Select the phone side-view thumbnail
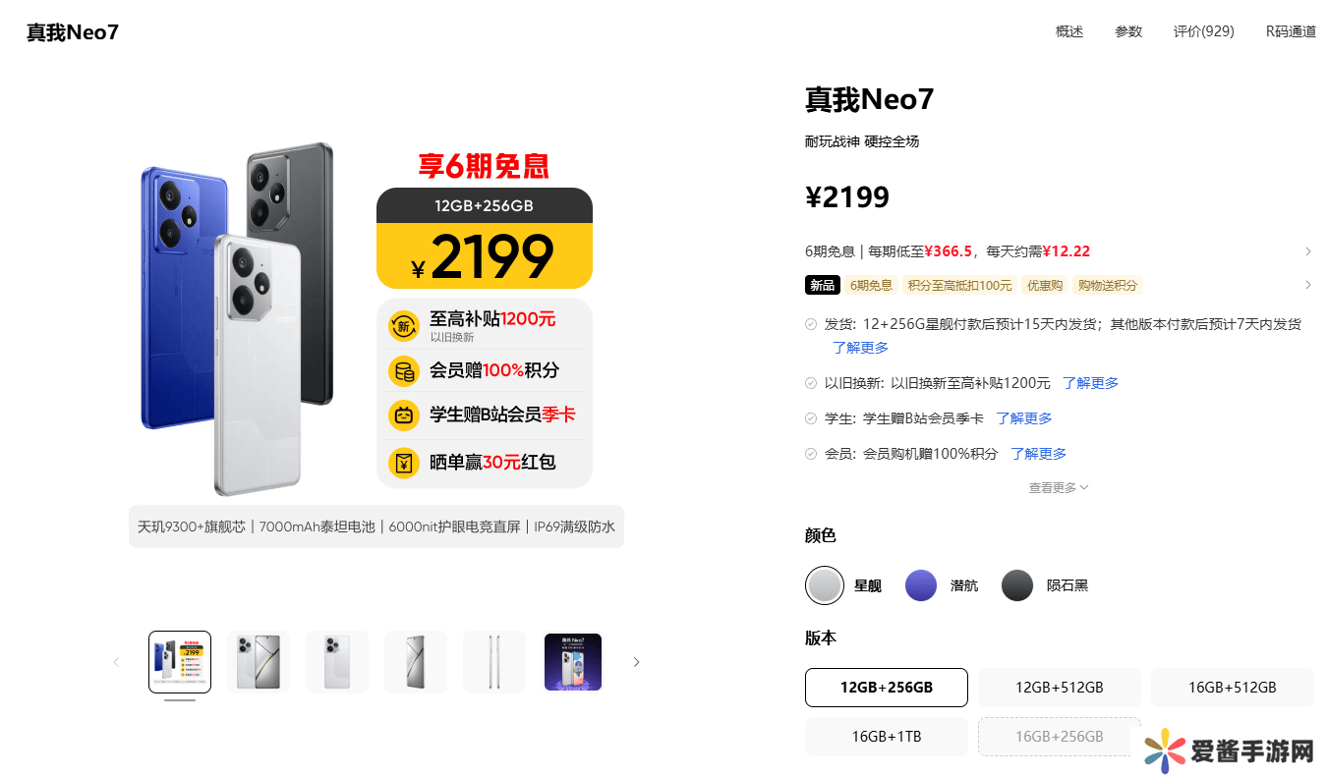Viewport: 1327px width, 776px height. (x=494, y=662)
